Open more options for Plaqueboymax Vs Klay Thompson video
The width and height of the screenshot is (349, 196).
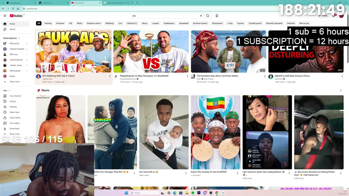point(187,76)
